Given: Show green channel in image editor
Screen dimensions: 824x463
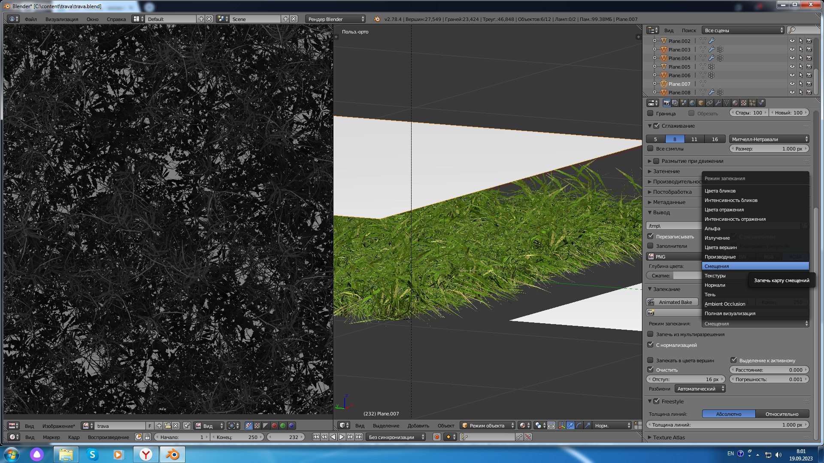Looking at the screenshot, I should (x=283, y=426).
